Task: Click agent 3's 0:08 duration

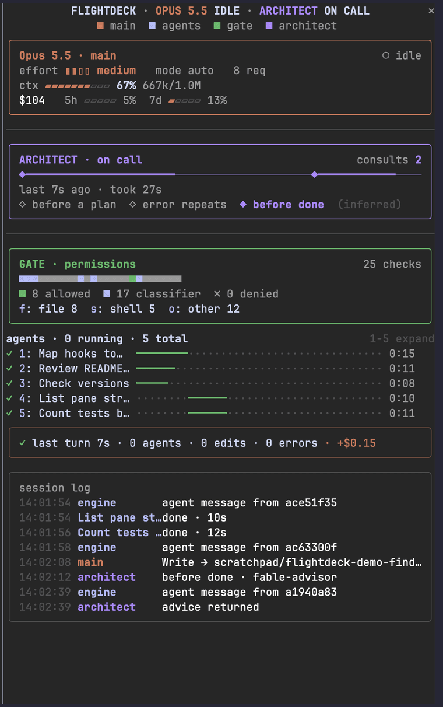Action: click(x=402, y=383)
